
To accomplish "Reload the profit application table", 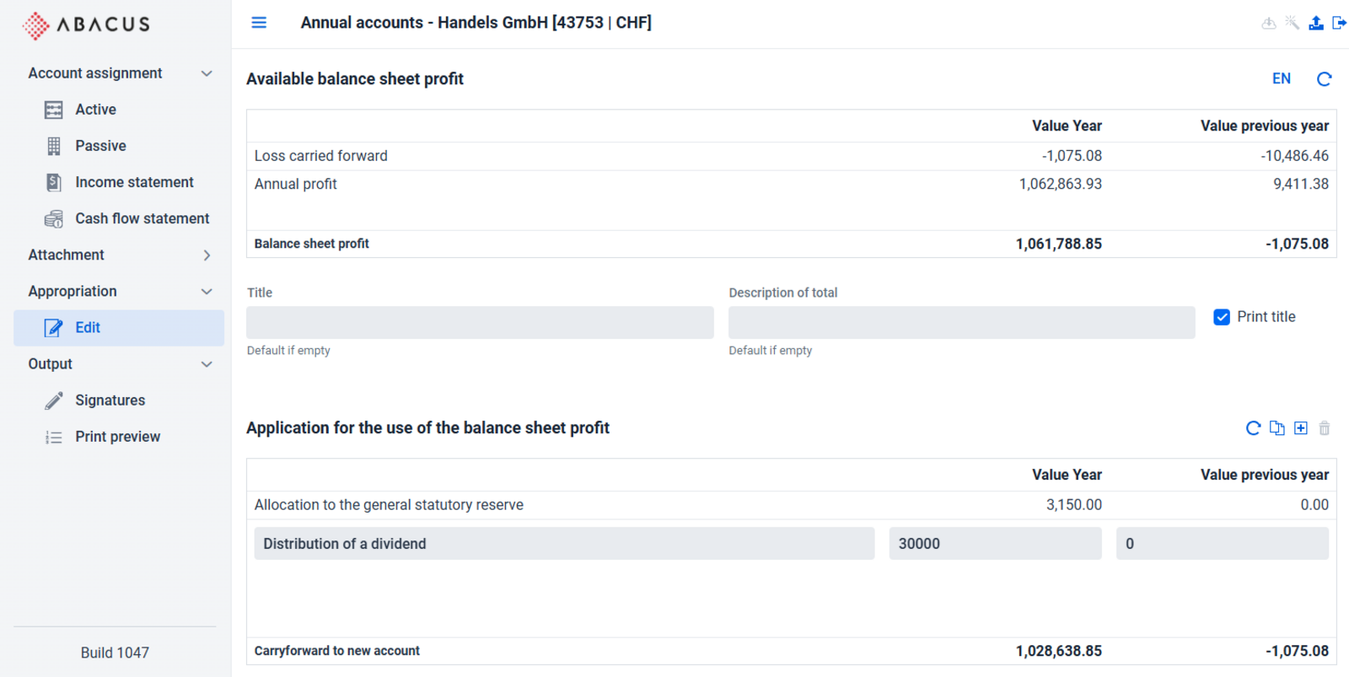I will point(1253,428).
